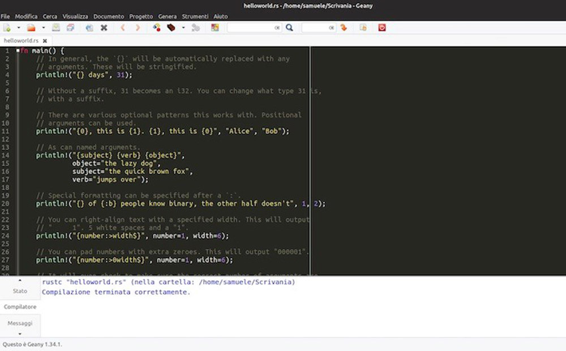Select the Stato tab in message panel
The width and height of the screenshot is (566, 351).
pos(20,291)
